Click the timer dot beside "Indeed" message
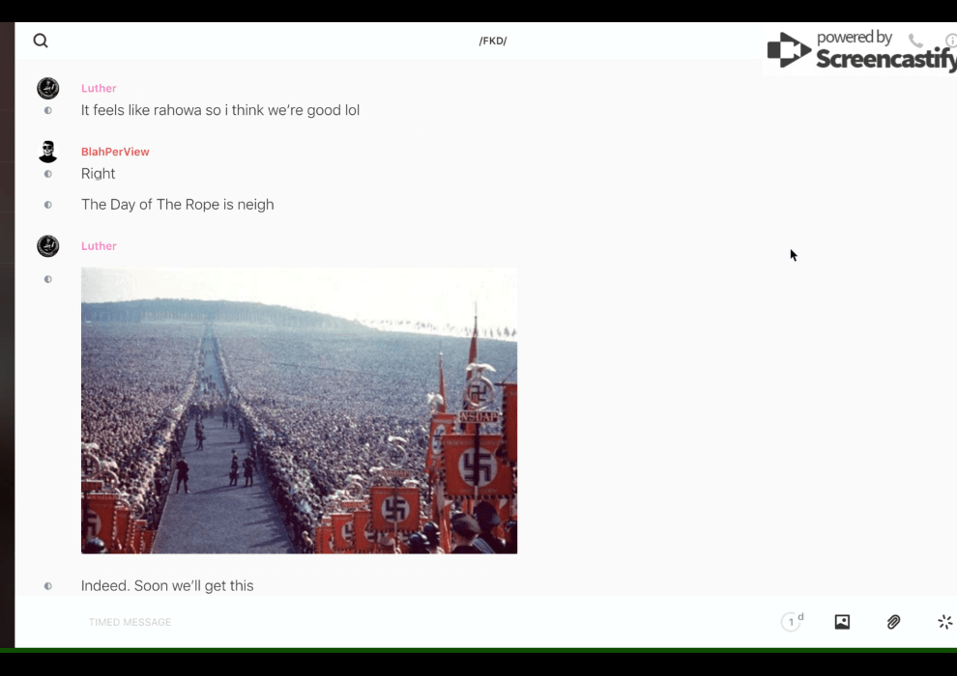 click(x=48, y=586)
